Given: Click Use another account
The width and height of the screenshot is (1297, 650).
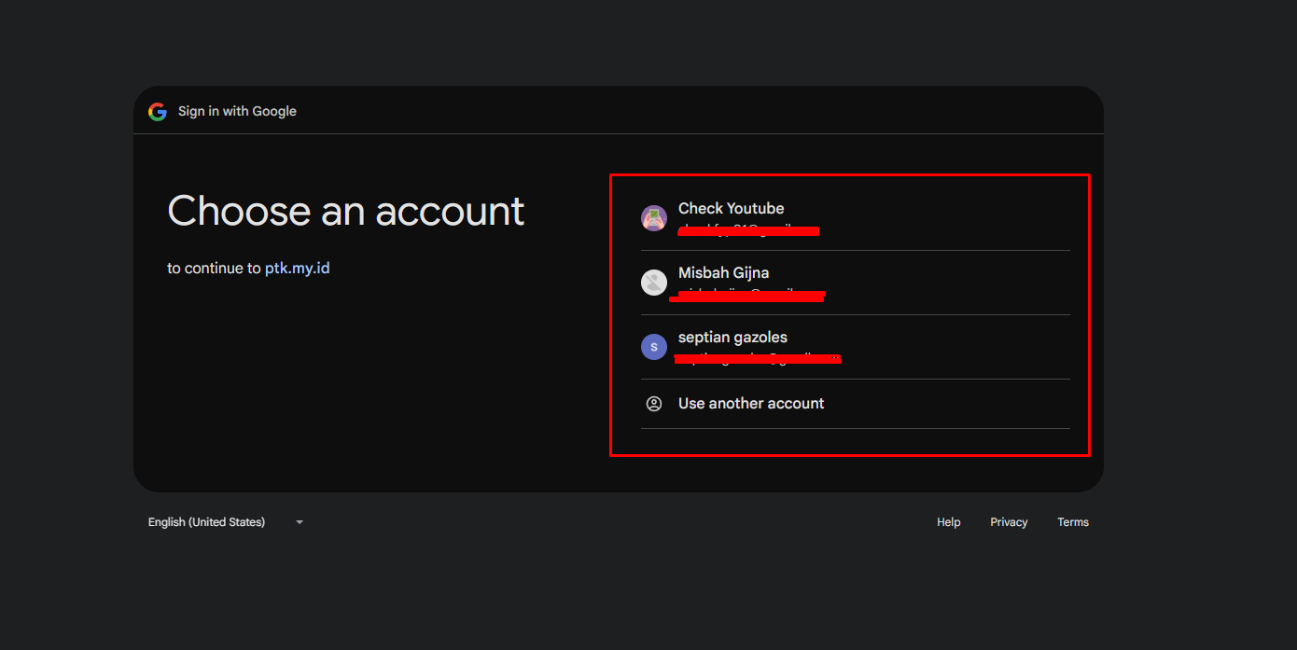Looking at the screenshot, I should point(751,404).
